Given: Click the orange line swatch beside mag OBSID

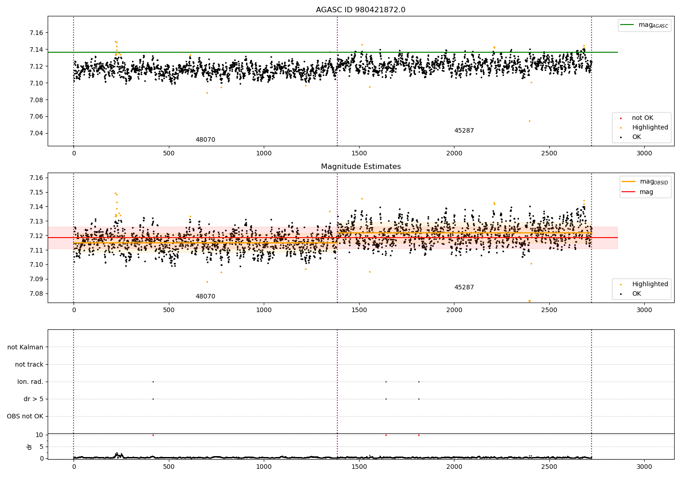Looking at the screenshot, I should (629, 182).
